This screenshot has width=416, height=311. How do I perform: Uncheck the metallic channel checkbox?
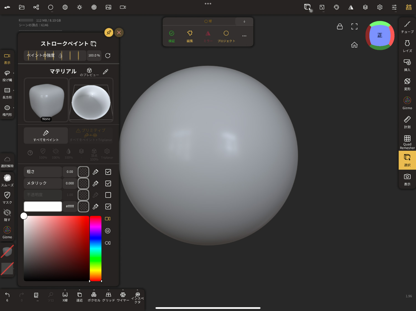tap(108, 183)
